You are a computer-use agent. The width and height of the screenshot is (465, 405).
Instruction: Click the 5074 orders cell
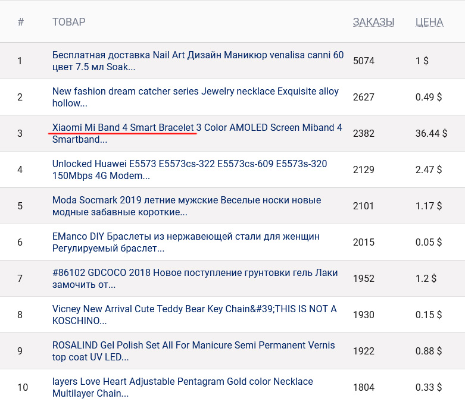click(364, 61)
